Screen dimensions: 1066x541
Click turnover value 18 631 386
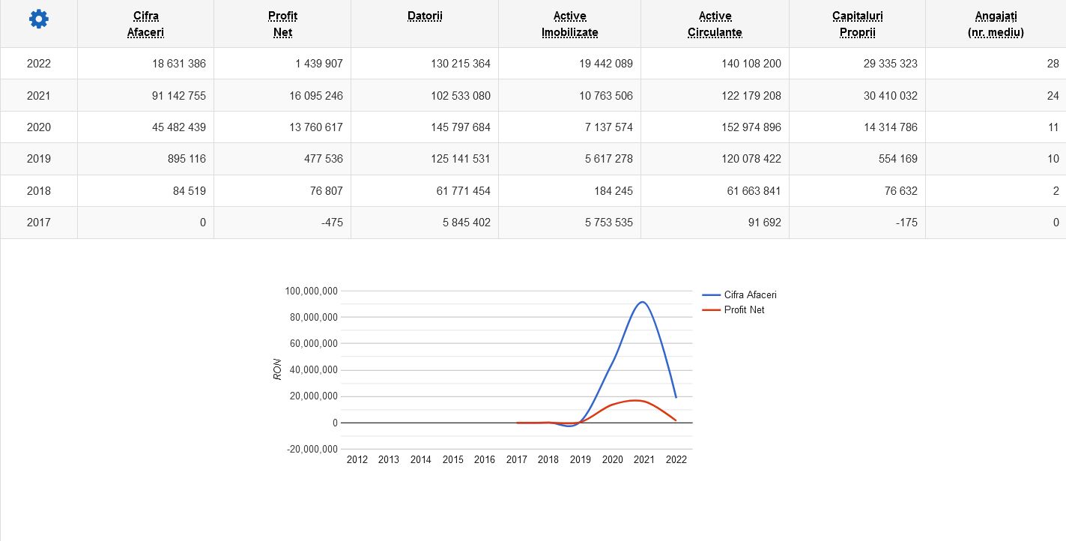click(179, 64)
